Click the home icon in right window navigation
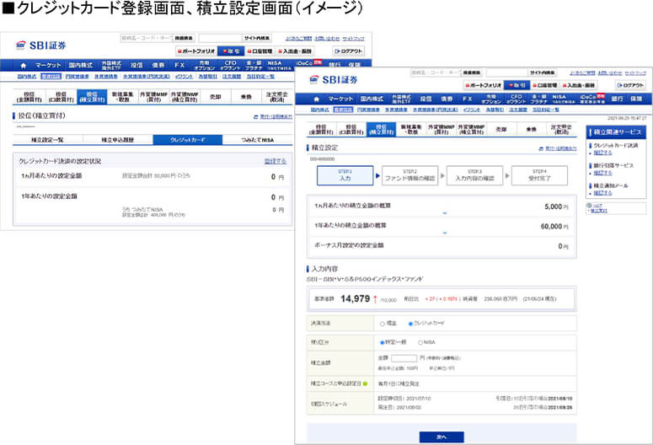 (x=316, y=99)
